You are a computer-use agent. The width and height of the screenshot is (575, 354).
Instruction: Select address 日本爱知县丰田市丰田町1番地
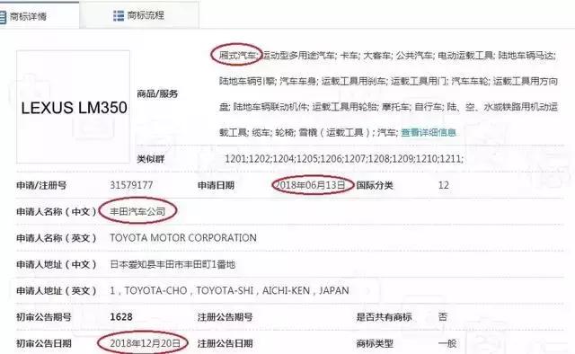click(172, 264)
